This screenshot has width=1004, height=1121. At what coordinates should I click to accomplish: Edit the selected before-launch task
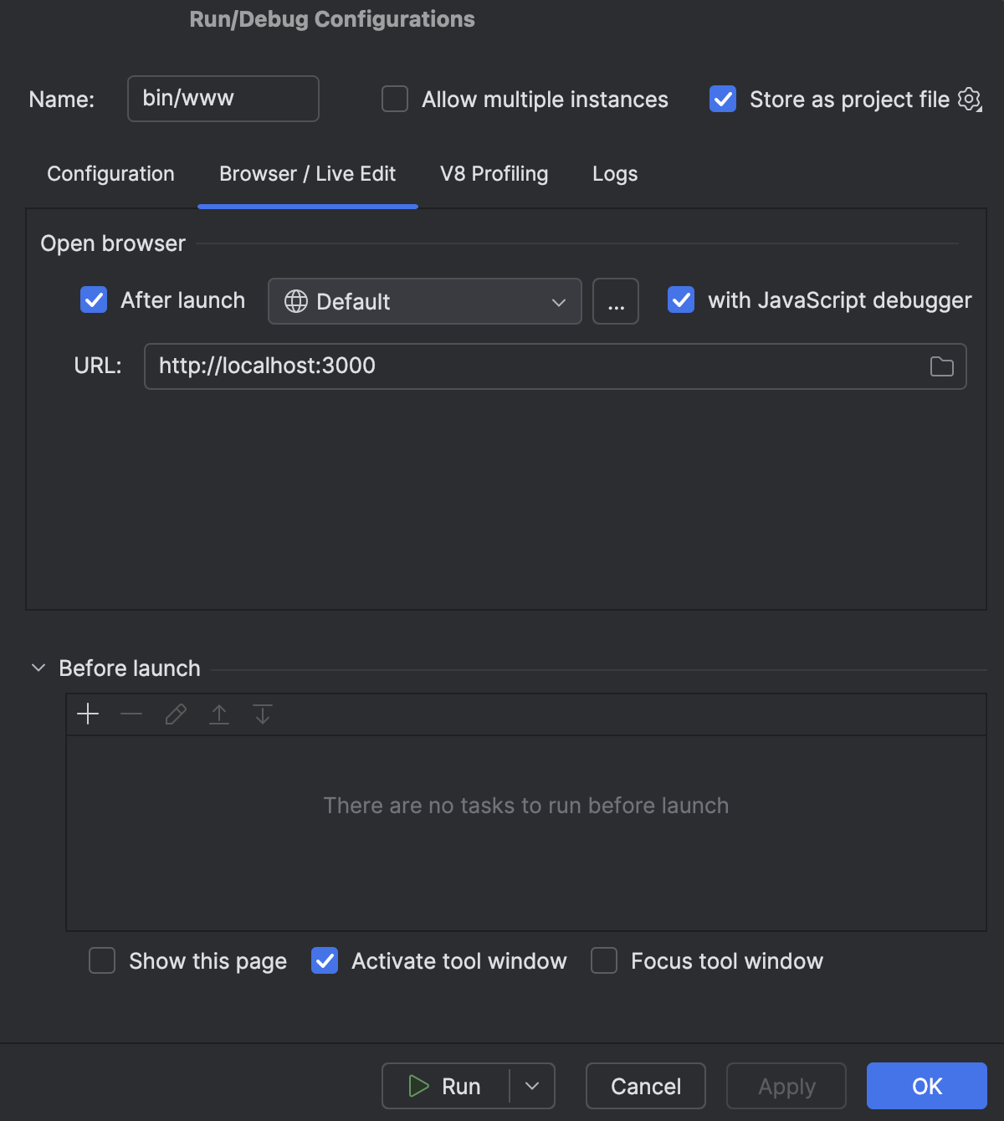[x=175, y=714]
